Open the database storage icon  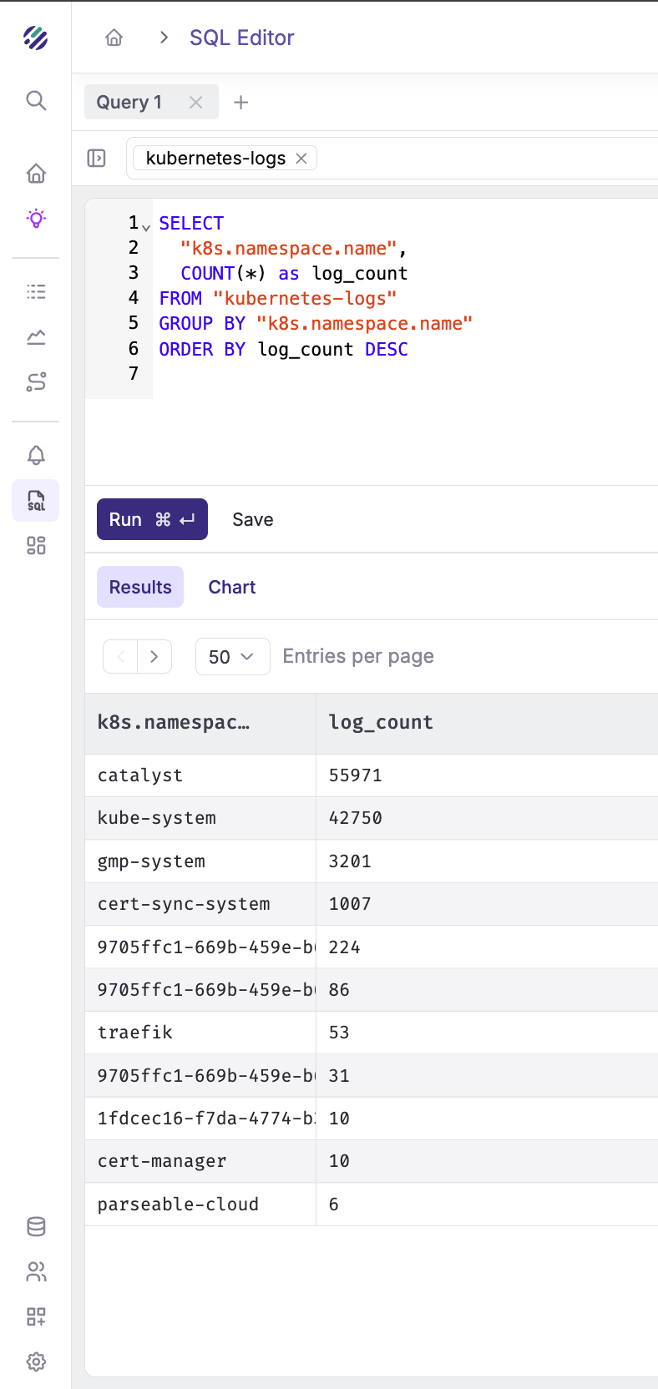36,1226
